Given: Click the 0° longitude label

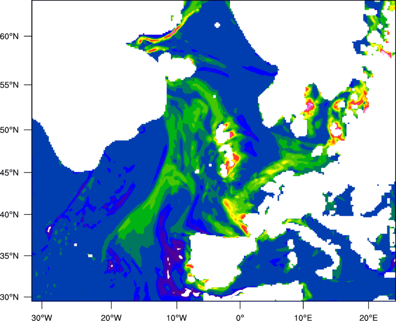Looking at the screenshot, I should pyautogui.click(x=240, y=318).
